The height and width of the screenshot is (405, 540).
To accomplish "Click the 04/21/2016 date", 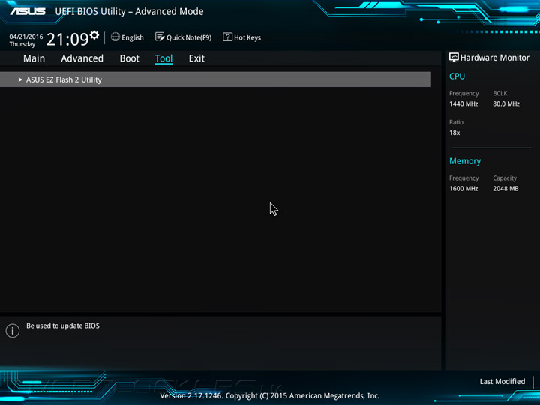I will (26, 37).
